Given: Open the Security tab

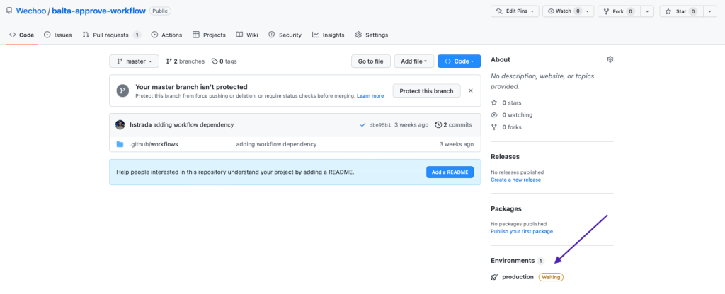Looking at the screenshot, I should click(285, 35).
